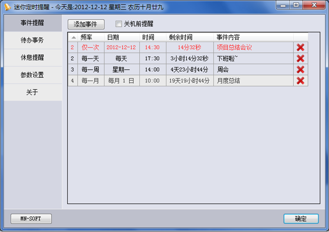Click the 4天23小时44分 remaining time cell
This screenshot has height=232, width=329.
coord(190,70)
